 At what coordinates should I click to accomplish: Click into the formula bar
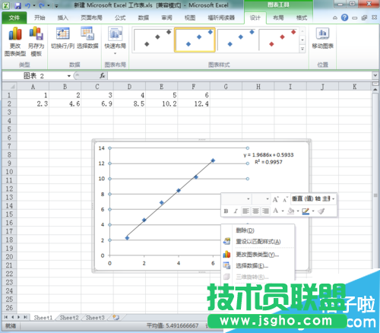[x=239, y=76]
